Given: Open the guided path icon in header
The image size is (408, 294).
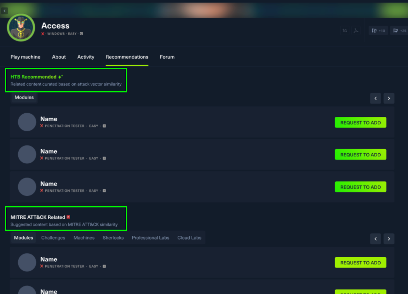Looking at the screenshot, I should coord(345,31).
